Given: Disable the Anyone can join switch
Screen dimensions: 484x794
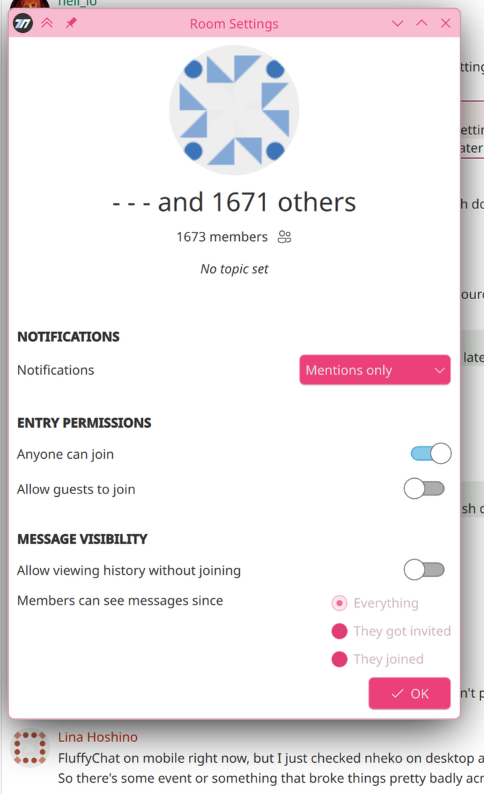Looking at the screenshot, I should (x=431, y=454).
